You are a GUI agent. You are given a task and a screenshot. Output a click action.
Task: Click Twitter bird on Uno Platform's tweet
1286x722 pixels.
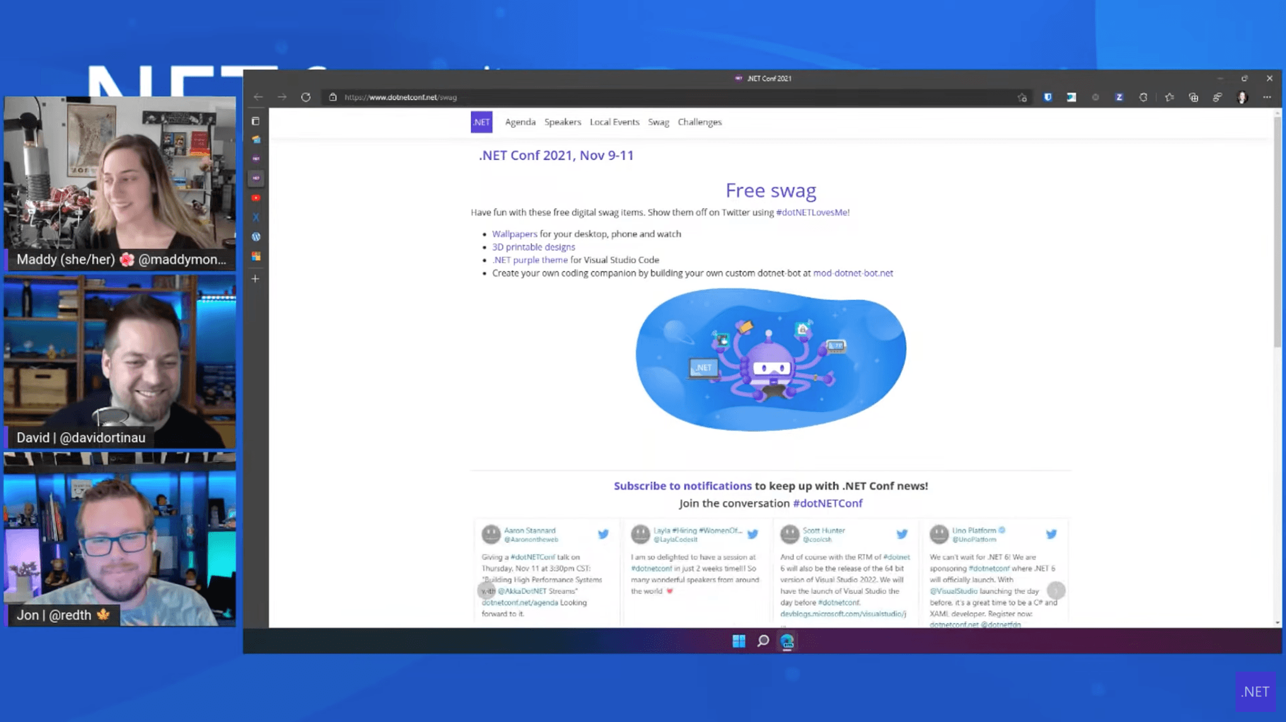coord(1051,534)
